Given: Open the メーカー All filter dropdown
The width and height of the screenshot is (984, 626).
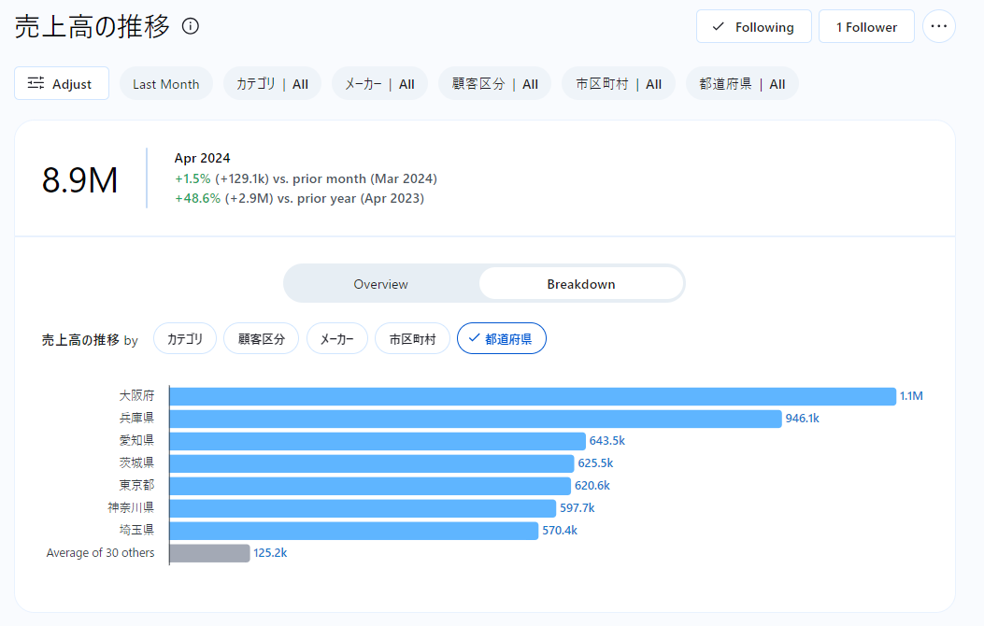Looking at the screenshot, I should (379, 84).
